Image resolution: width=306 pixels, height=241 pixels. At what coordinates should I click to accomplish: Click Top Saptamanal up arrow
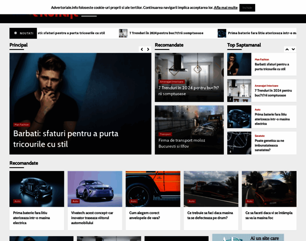point(287,49)
